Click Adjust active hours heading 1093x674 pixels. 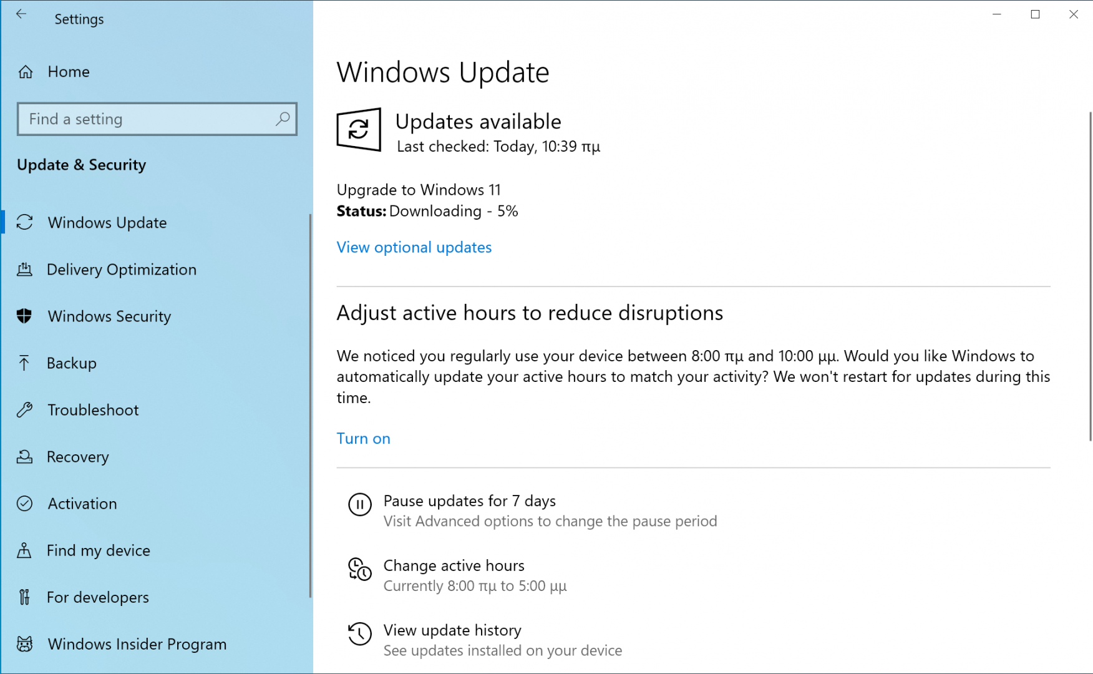[530, 313]
